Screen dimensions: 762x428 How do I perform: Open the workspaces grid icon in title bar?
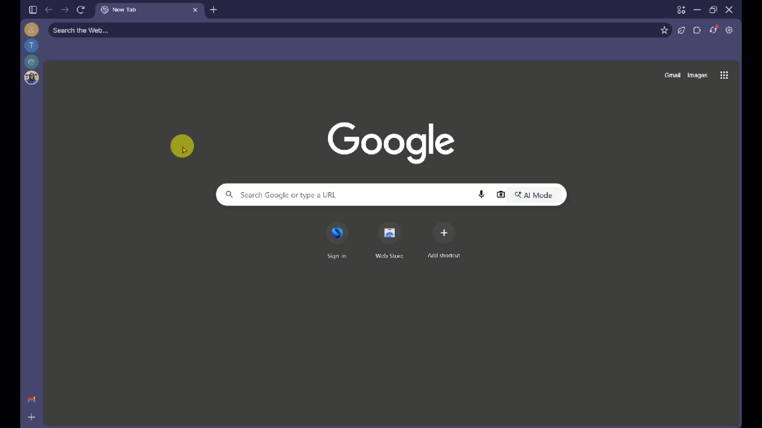681,10
